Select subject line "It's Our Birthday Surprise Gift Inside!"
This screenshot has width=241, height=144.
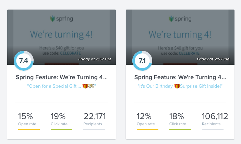[x=180, y=86]
